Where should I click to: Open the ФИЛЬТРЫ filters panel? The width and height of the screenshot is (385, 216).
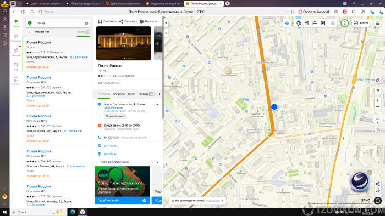(38, 32)
